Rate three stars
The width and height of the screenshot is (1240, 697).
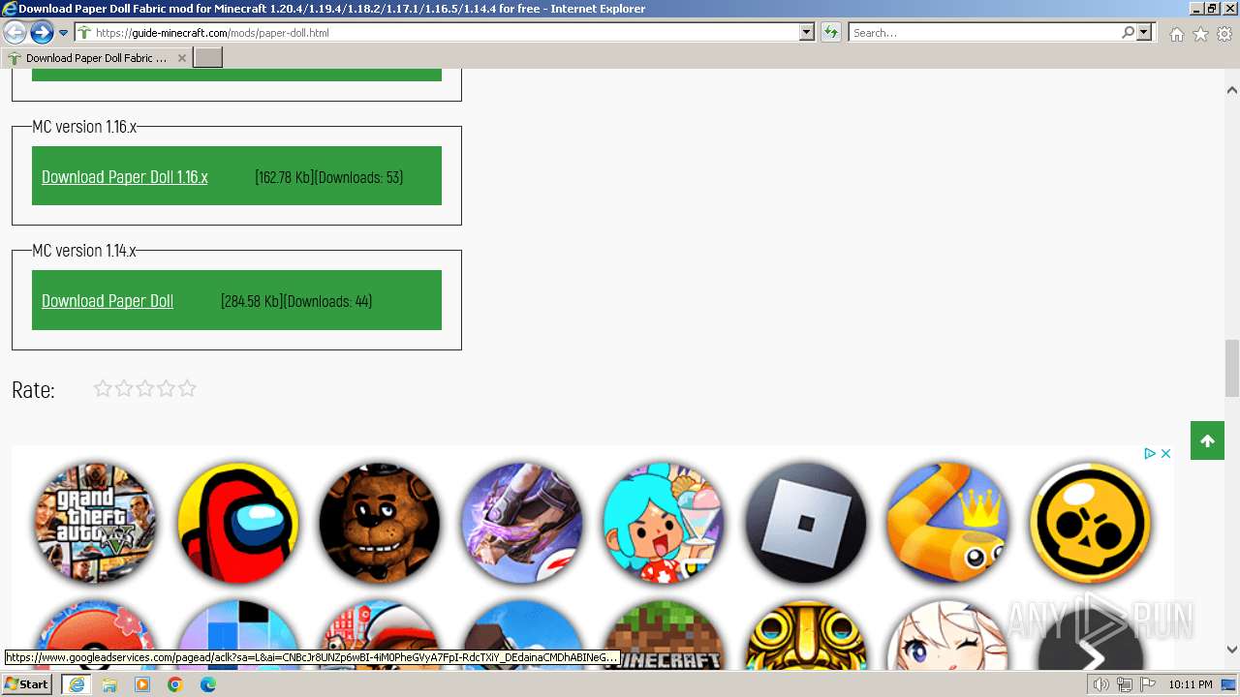[145, 388]
